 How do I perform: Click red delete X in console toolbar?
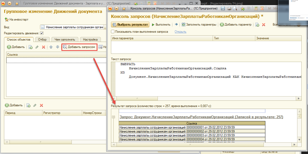(264, 25)
